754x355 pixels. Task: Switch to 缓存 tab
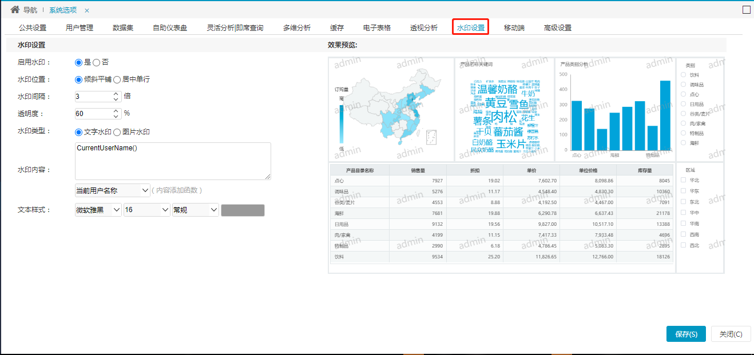tap(337, 27)
